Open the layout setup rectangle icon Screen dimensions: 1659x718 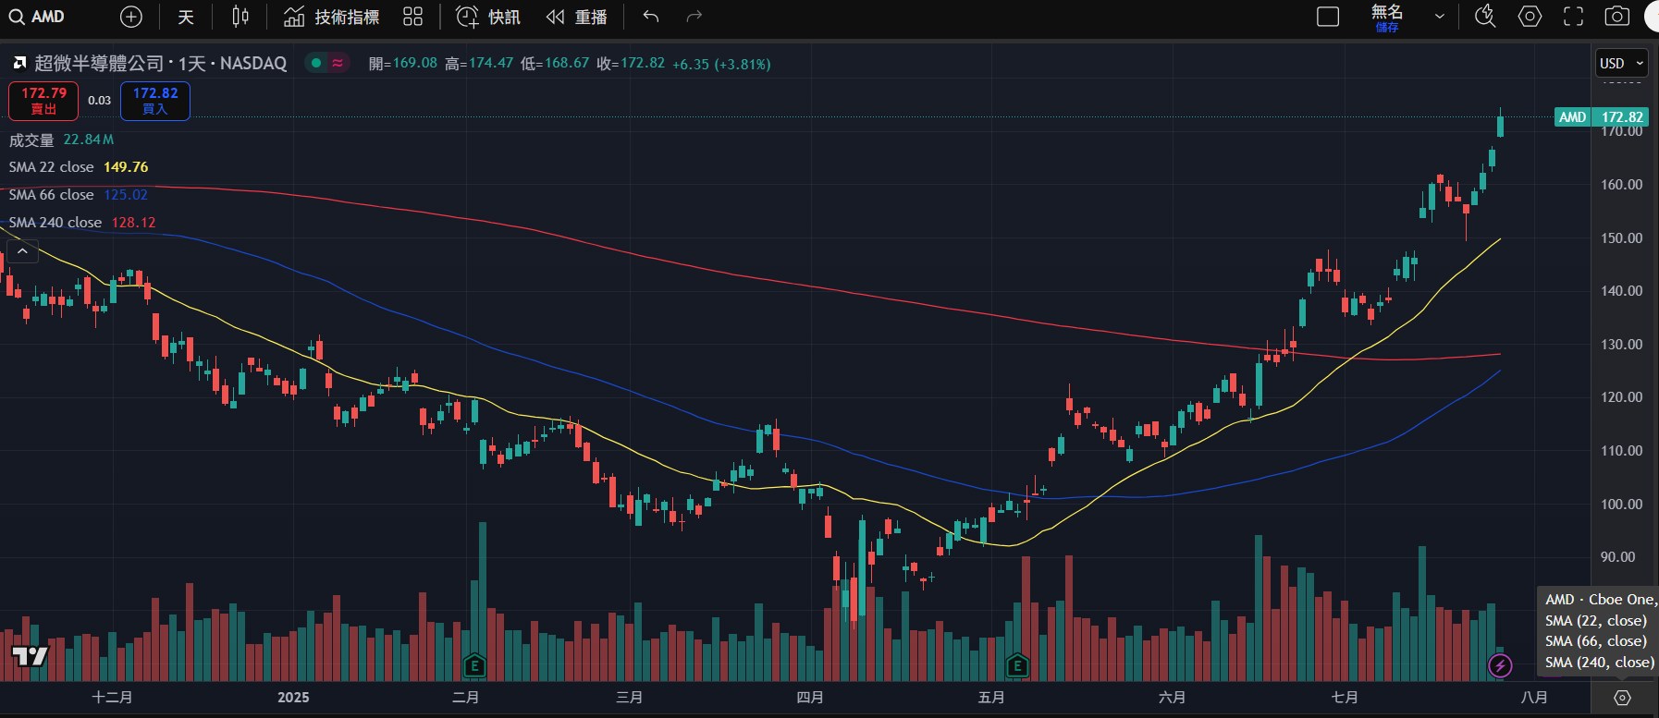[1328, 17]
